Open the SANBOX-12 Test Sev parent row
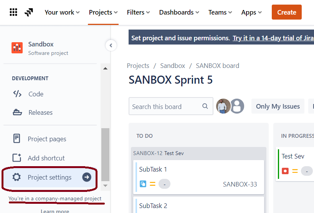 (198, 153)
